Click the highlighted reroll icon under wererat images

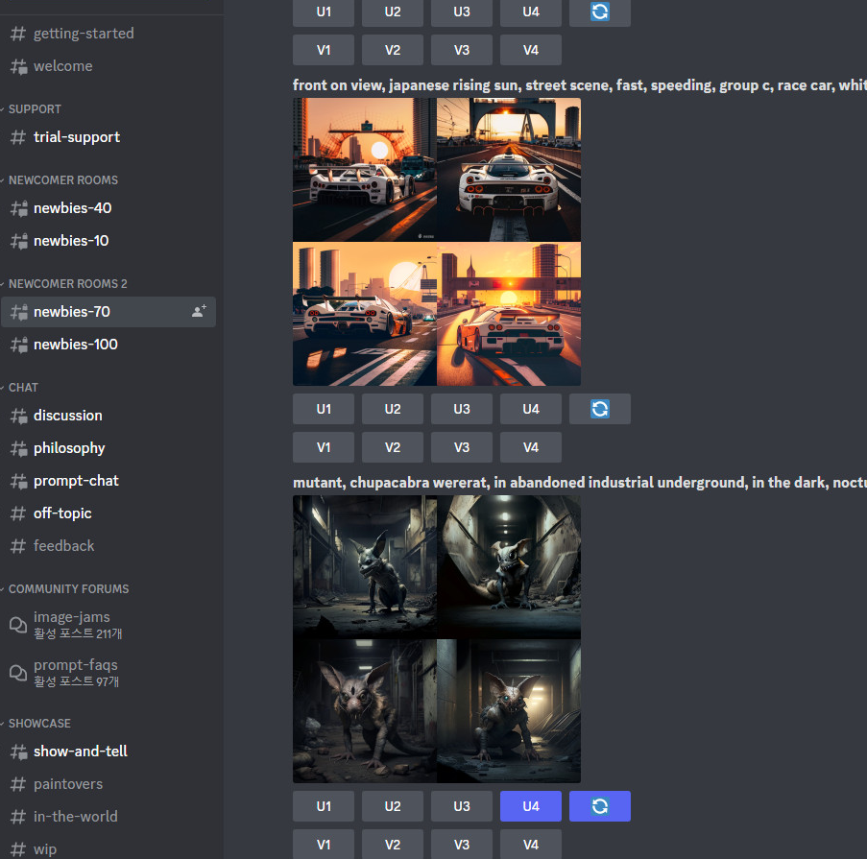(x=600, y=806)
